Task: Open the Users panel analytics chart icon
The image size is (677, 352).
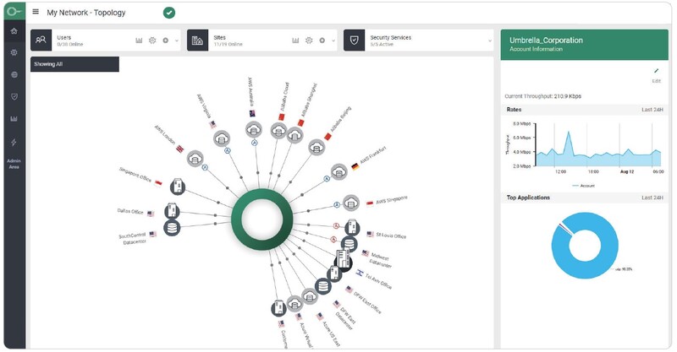Action: coord(140,41)
